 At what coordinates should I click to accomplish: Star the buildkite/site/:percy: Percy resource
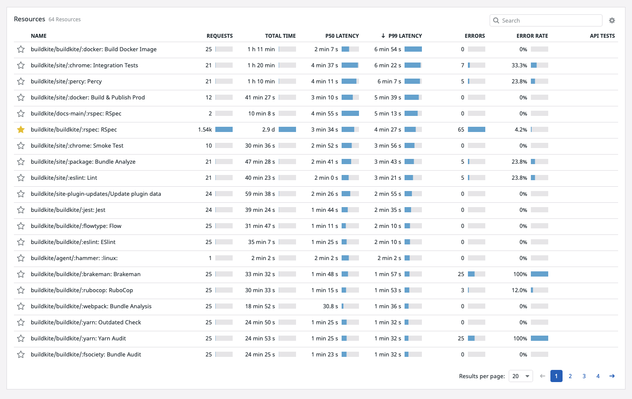click(x=21, y=81)
